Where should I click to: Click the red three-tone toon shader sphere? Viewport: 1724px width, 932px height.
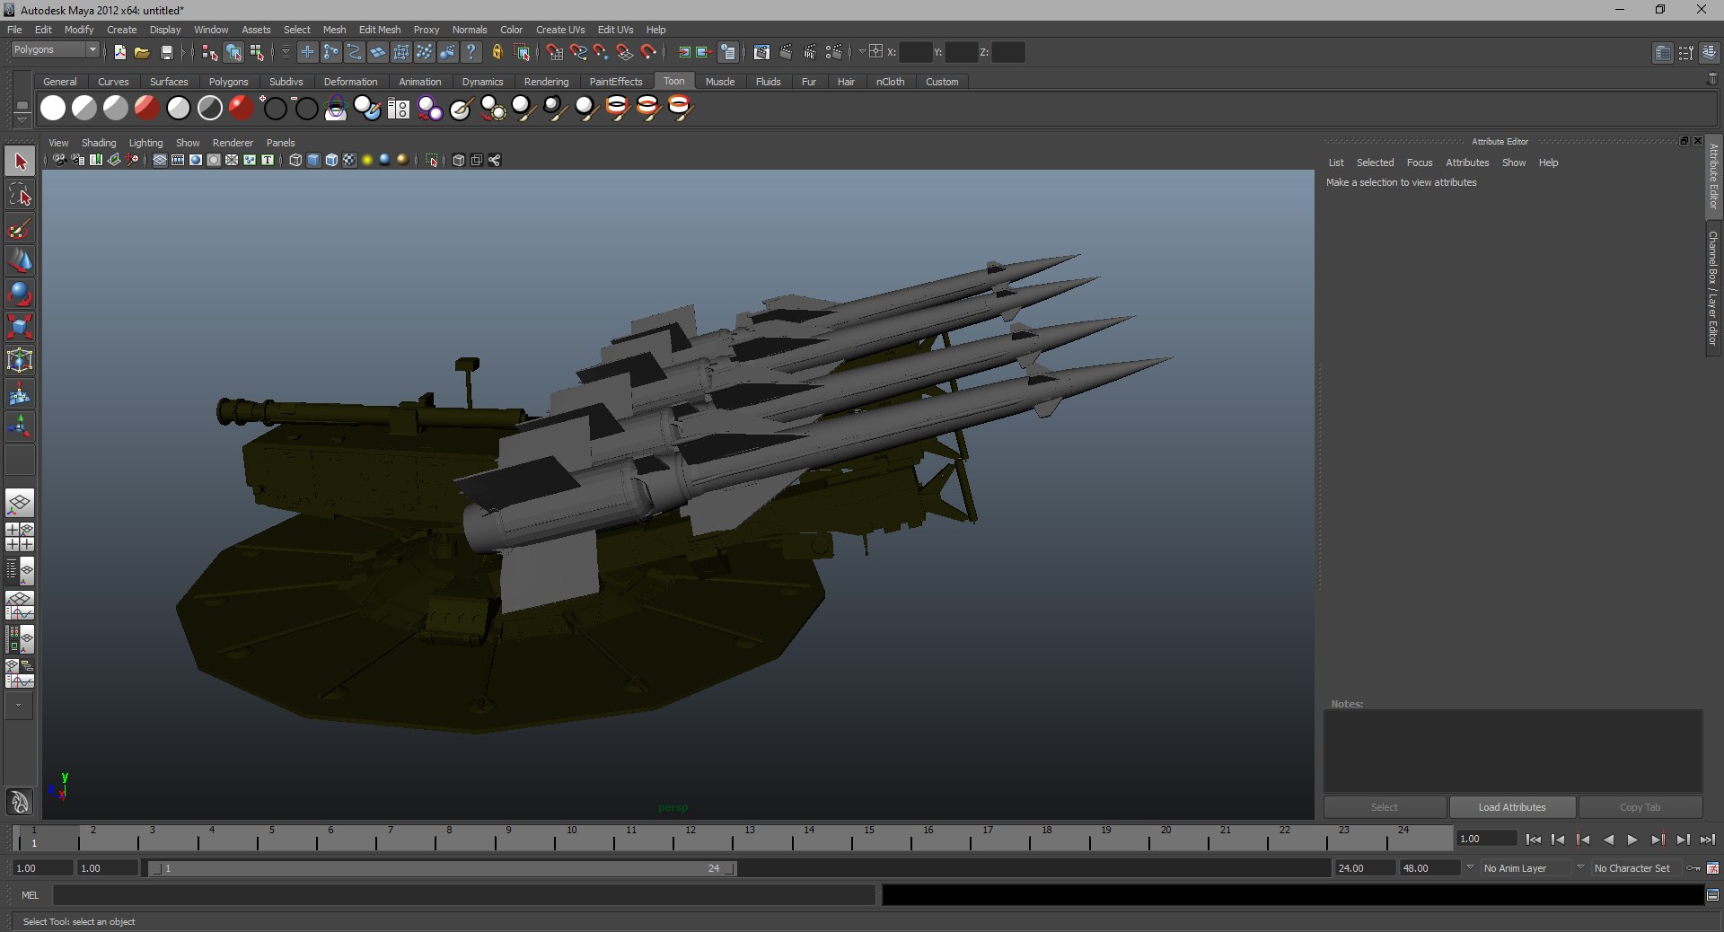pyautogui.click(x=146, y=109)
